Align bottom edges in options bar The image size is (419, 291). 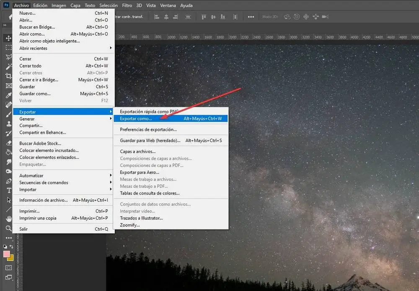click(222, 17)
